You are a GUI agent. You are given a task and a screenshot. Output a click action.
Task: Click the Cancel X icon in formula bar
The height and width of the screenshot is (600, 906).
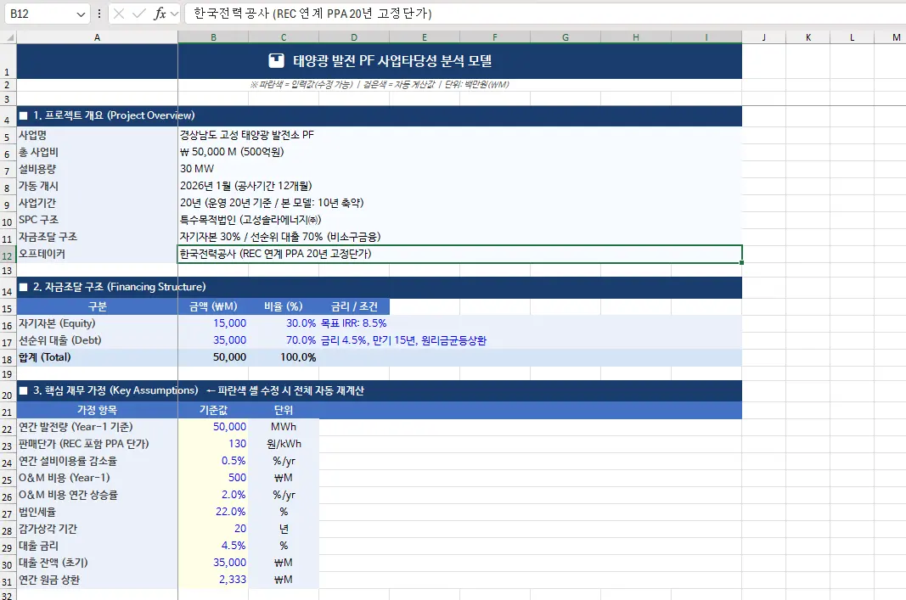click(119, 14)
